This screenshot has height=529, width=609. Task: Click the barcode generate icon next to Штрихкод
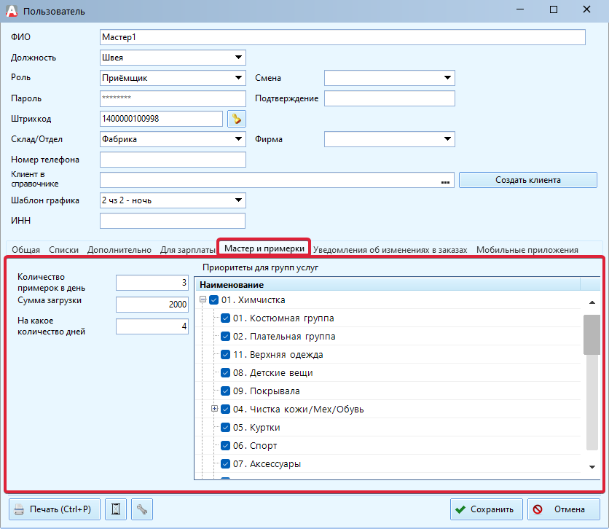(x=236, y=119)
